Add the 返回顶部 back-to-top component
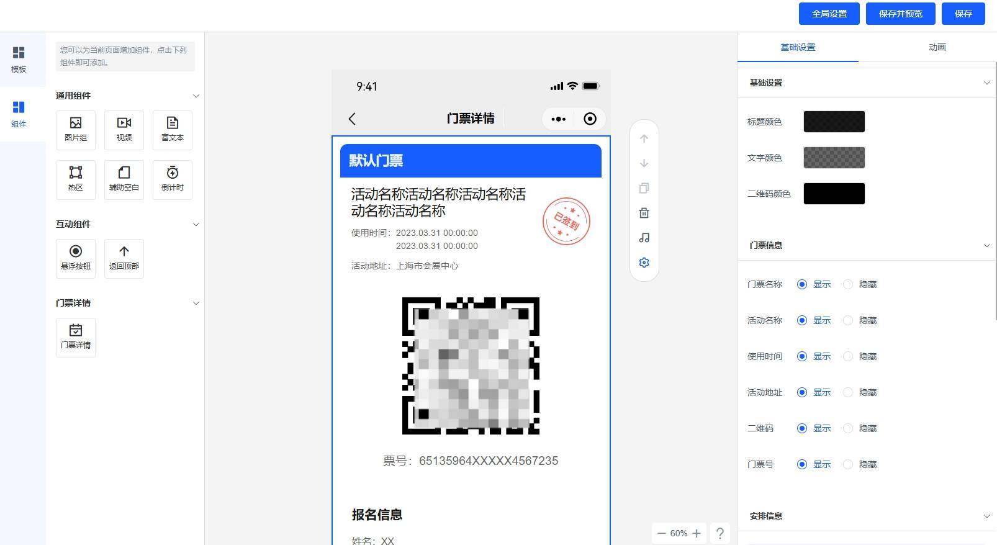Image resolution: width=997 pixels, height=545 pixels. pos(124,258)
